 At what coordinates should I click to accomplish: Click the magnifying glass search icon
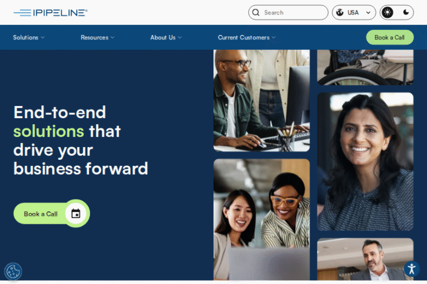pyautogui.click(x=256, y=13)
